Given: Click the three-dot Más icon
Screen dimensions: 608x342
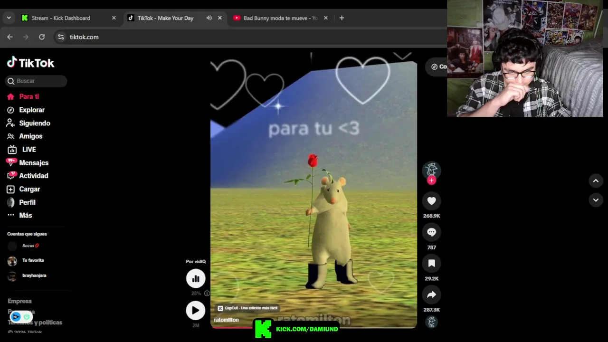Looking at the screenshot, I should click(x=10, y=215).
